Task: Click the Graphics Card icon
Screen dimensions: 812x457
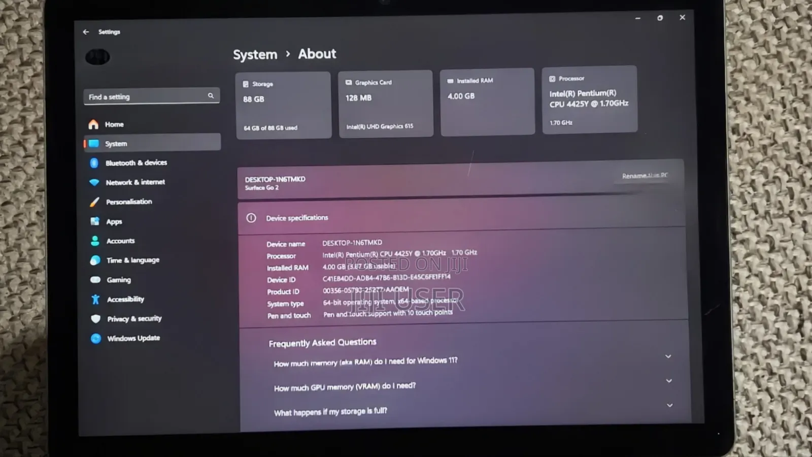Action: point(349,82)
